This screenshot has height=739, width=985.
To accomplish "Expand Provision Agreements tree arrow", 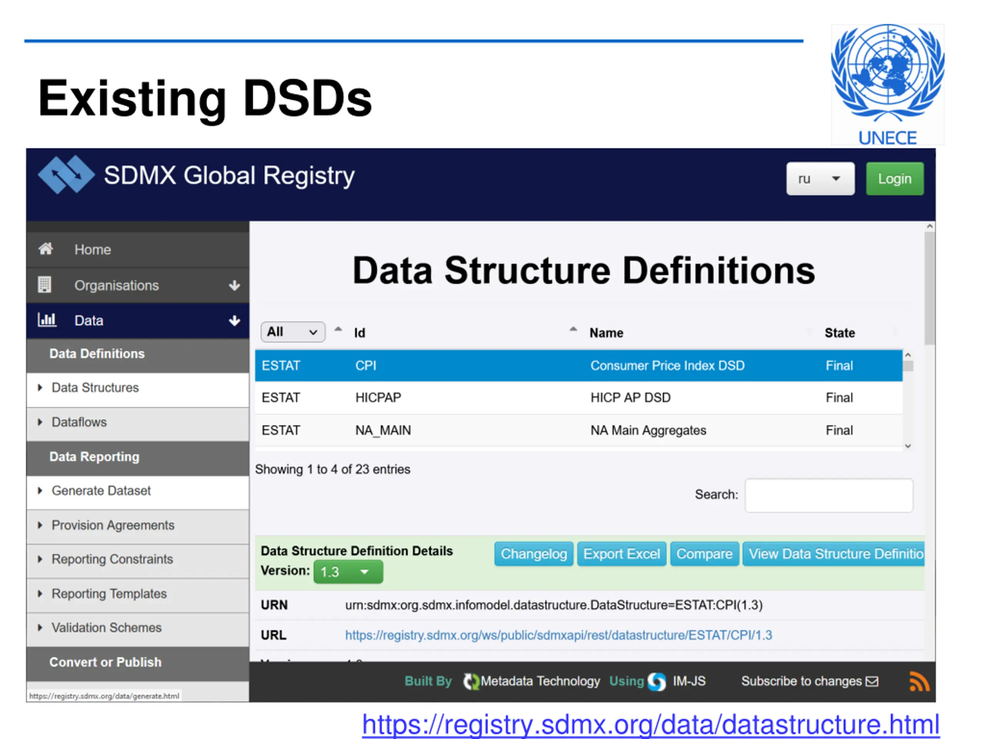I will (x=40, y=525).
